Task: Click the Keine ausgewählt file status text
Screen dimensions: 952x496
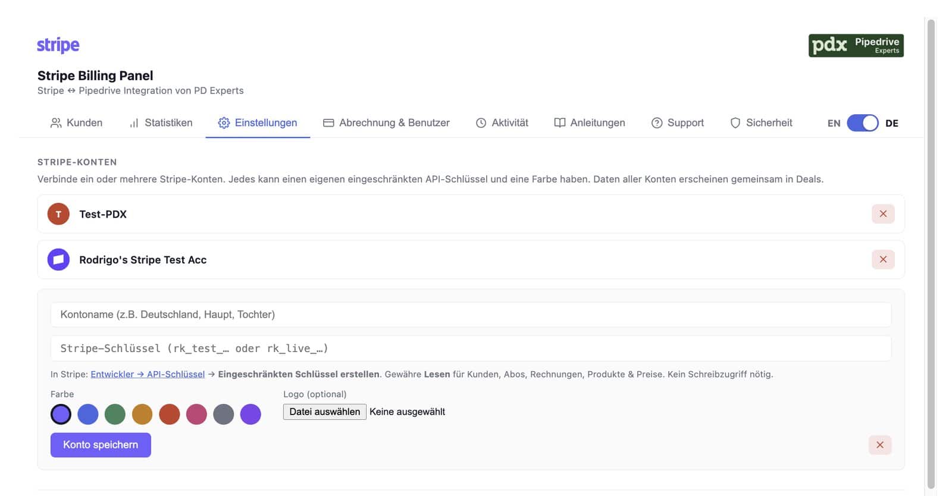Action: pos(407,412)
